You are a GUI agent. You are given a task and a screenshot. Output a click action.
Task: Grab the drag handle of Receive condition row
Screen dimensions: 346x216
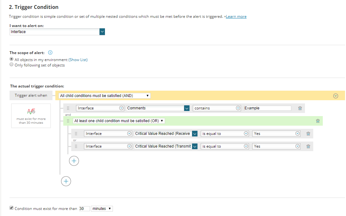pyautogui.click(x=76, y=134)
